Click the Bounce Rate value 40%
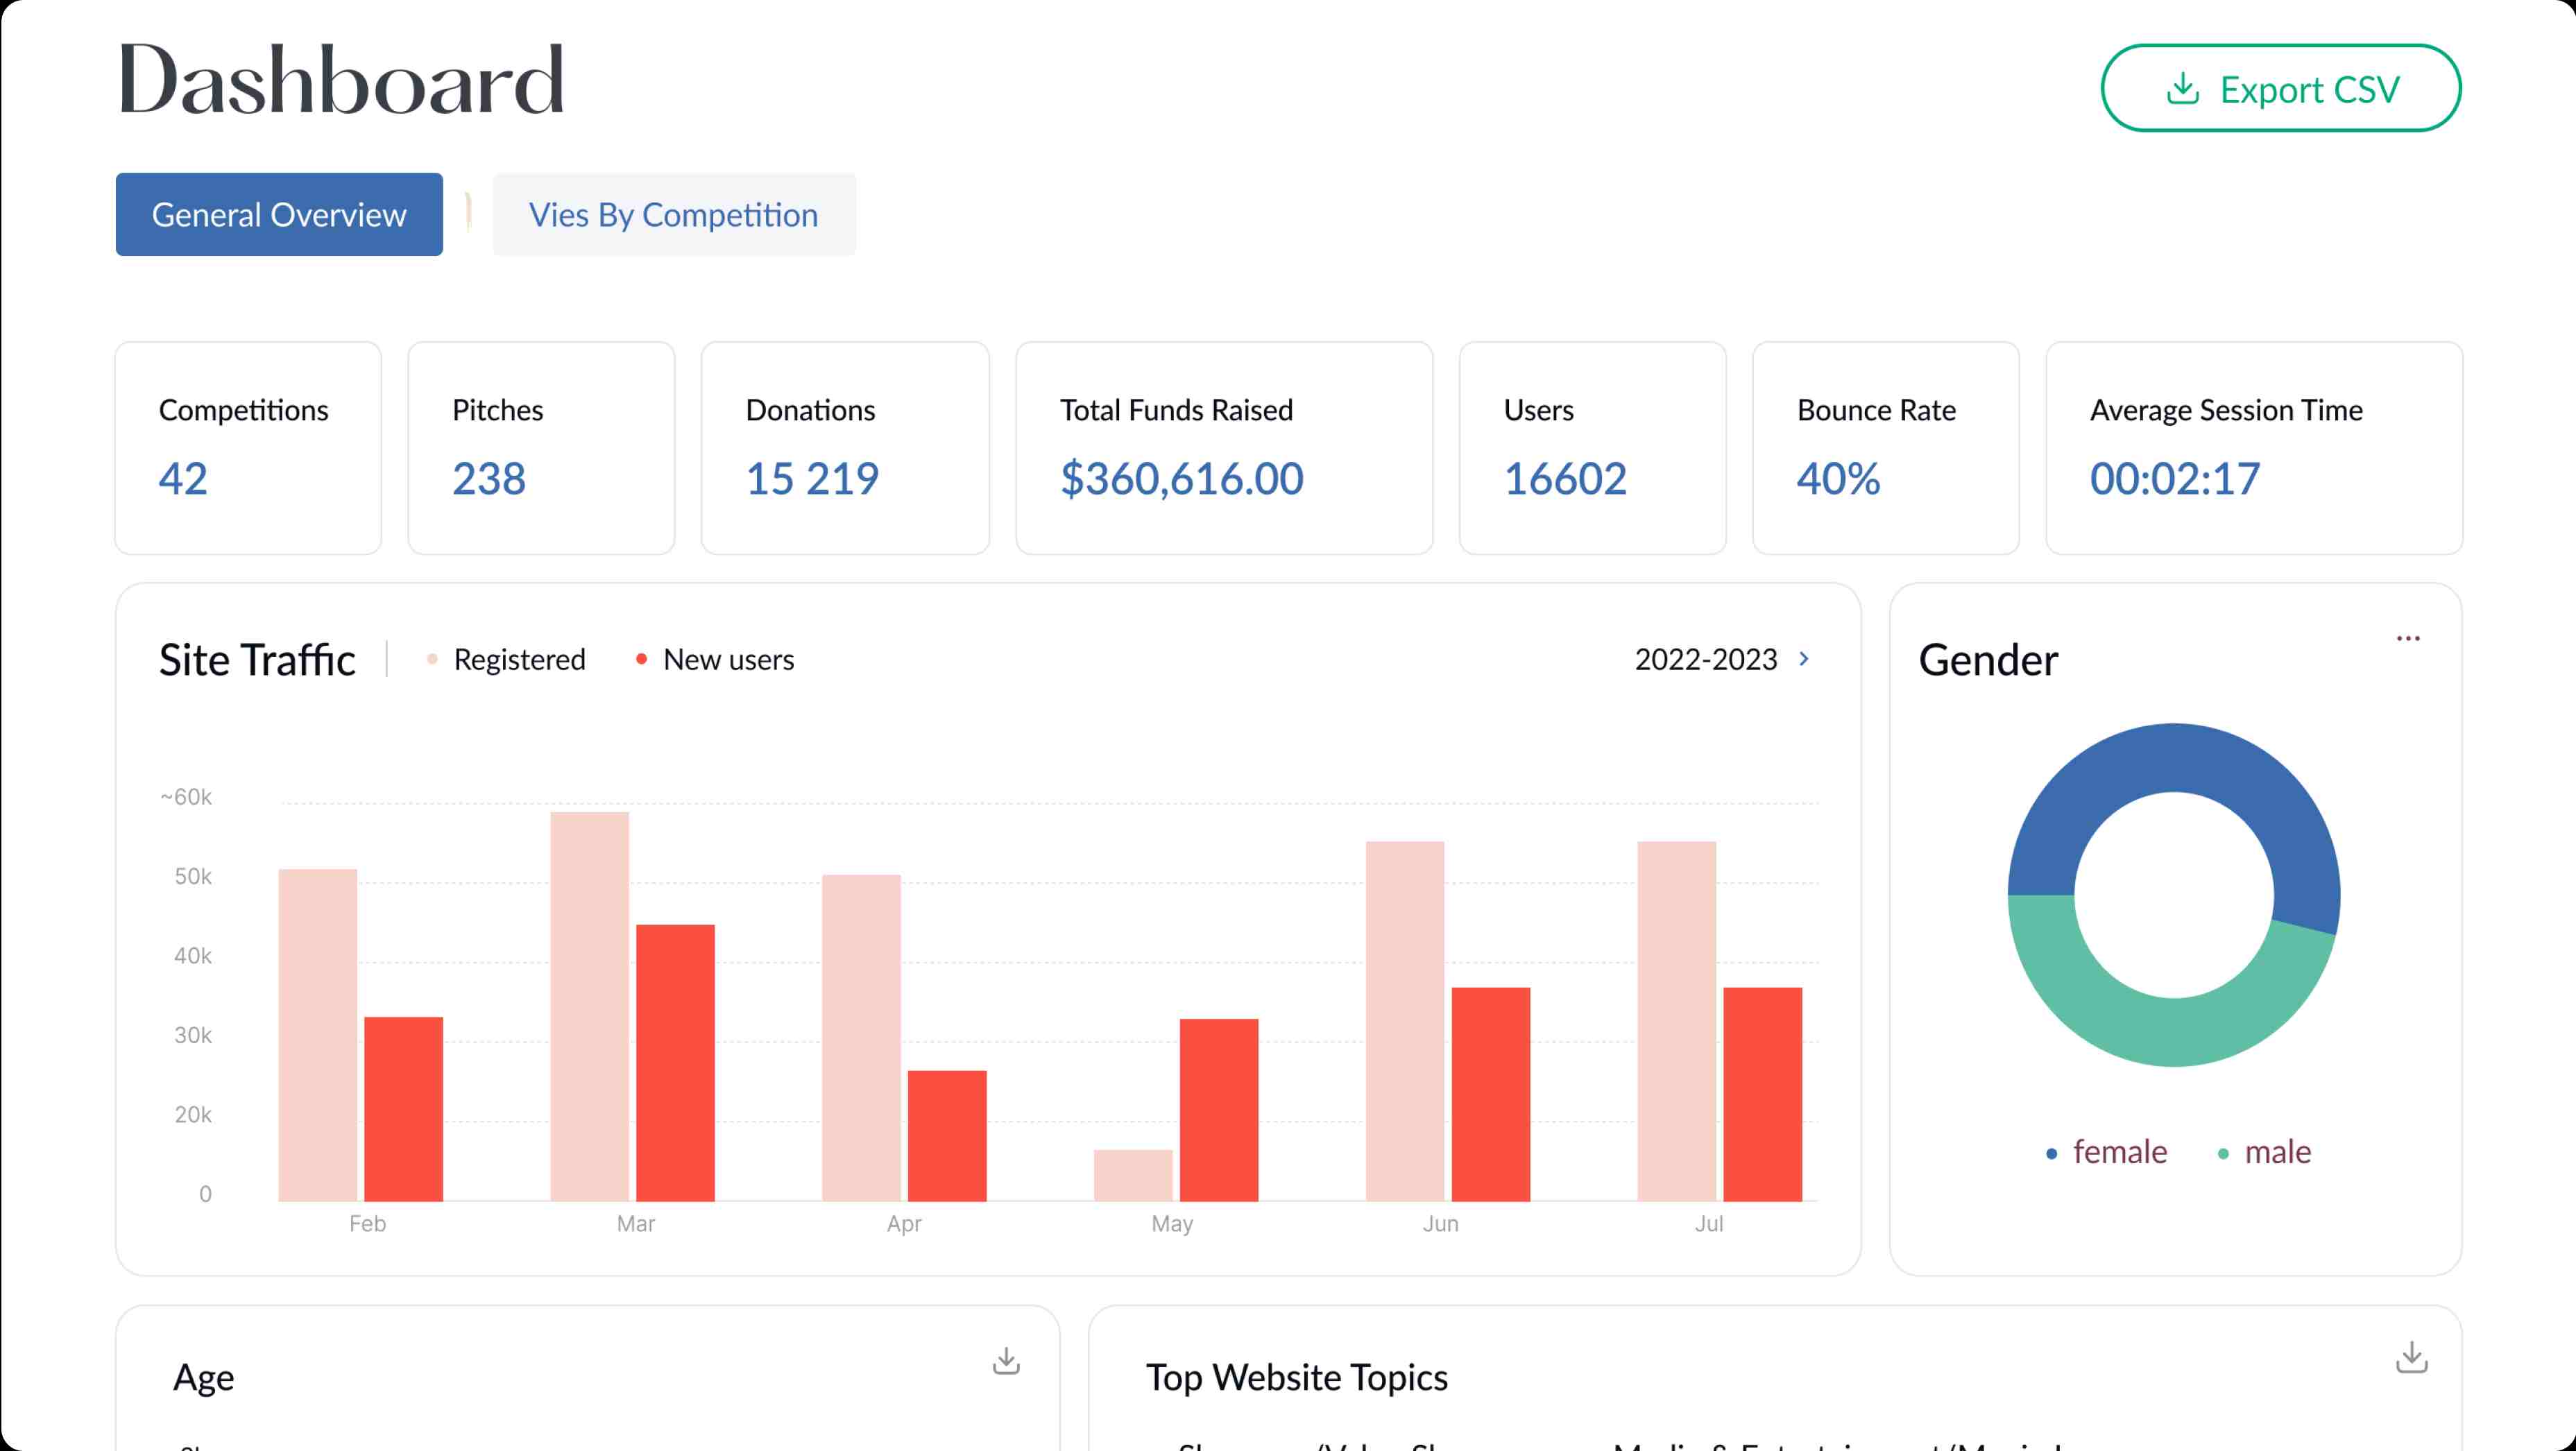Viewport: 2576px width, 1451px height. click(1838, 479)
